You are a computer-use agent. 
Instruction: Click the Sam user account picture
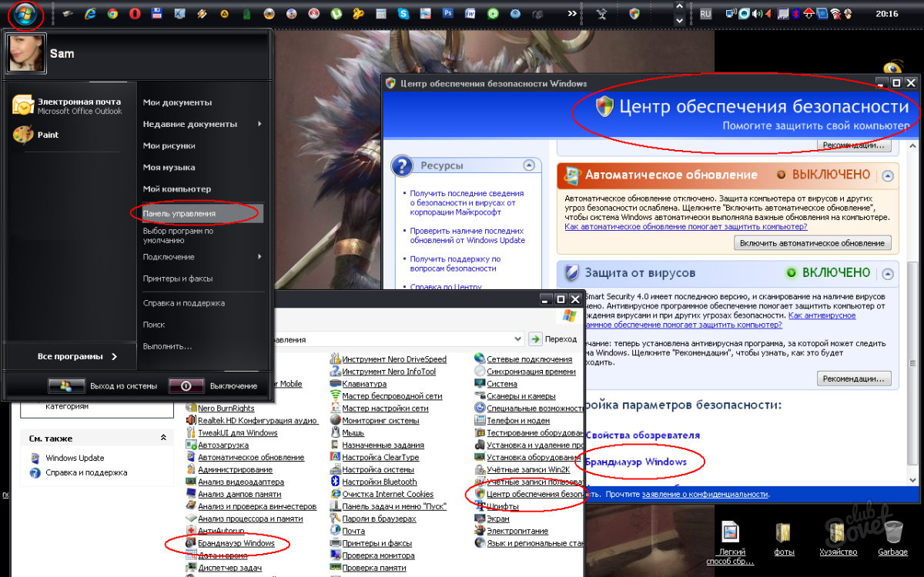(27, 52)
